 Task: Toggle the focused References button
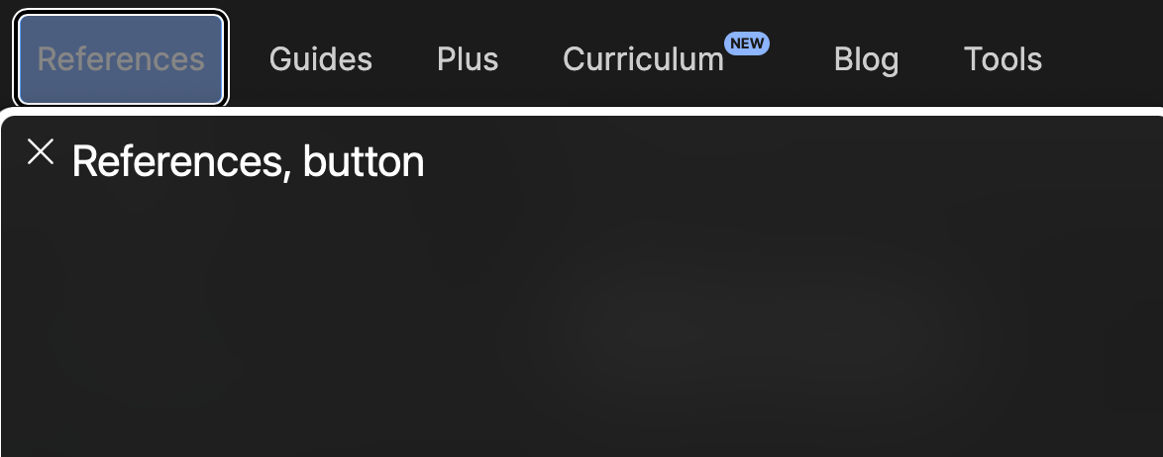pyautogui.click(x=121, y=59)
